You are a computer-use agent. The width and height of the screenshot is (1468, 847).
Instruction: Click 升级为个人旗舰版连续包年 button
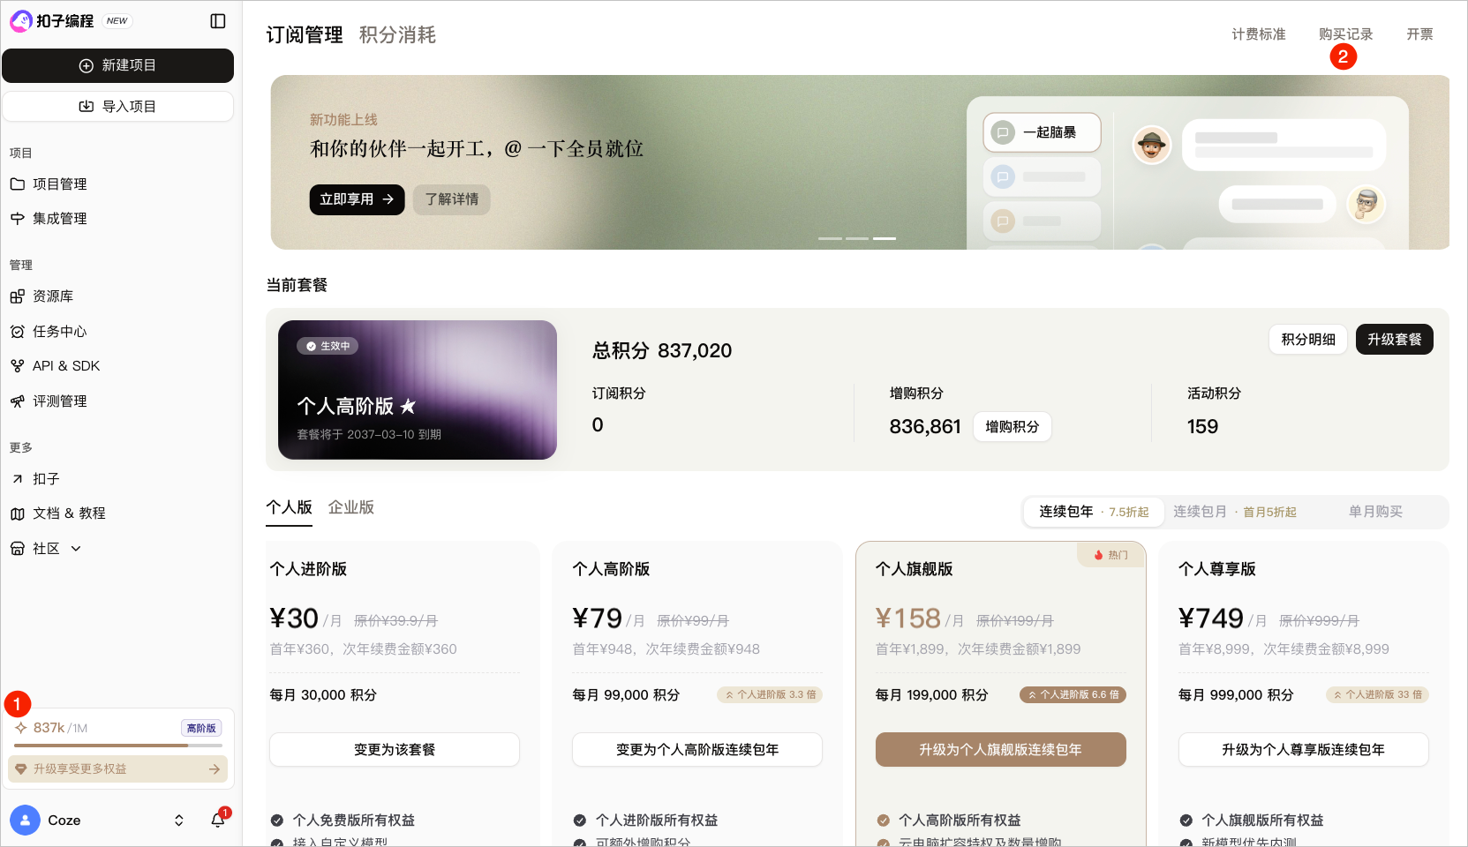click(1001, 750)
